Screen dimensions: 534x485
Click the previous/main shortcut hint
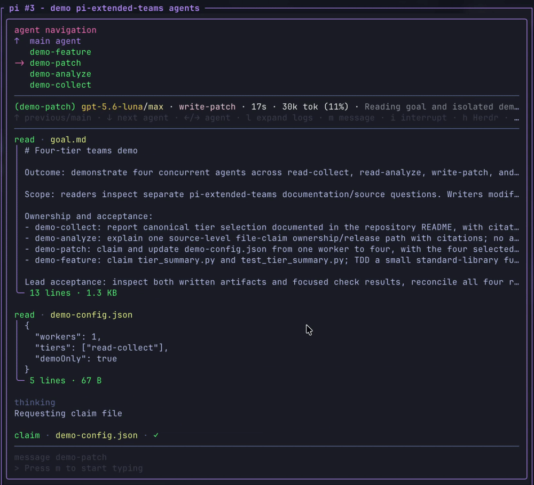pos(53,118)
